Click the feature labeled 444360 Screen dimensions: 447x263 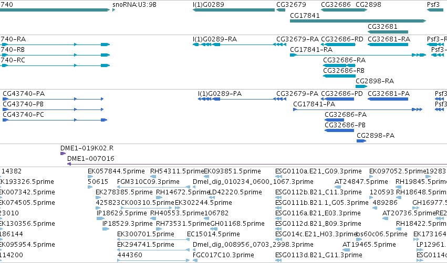154,260
